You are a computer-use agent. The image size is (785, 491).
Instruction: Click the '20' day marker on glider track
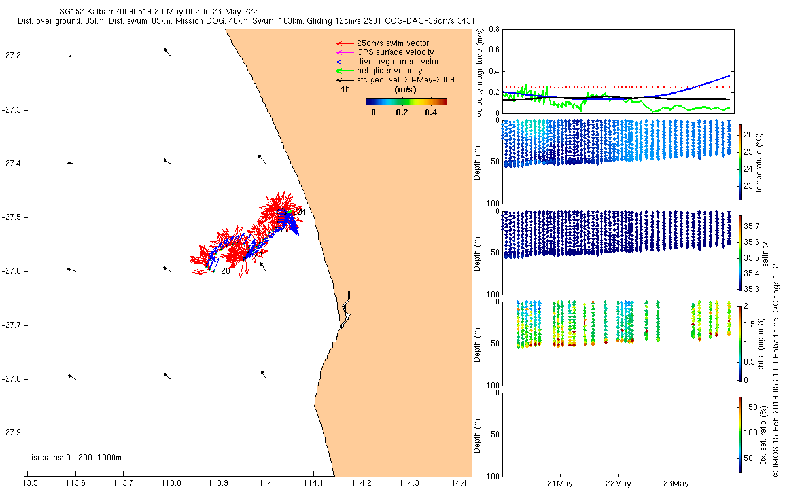pos(225,270)
